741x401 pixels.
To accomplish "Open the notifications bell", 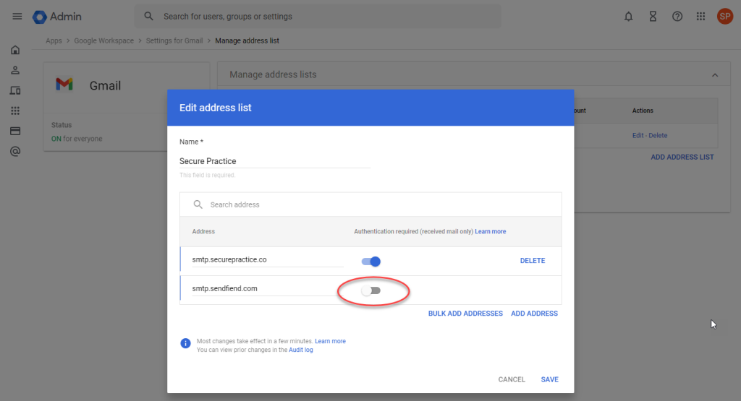I will pyautogui.click(x=628, y=16).
